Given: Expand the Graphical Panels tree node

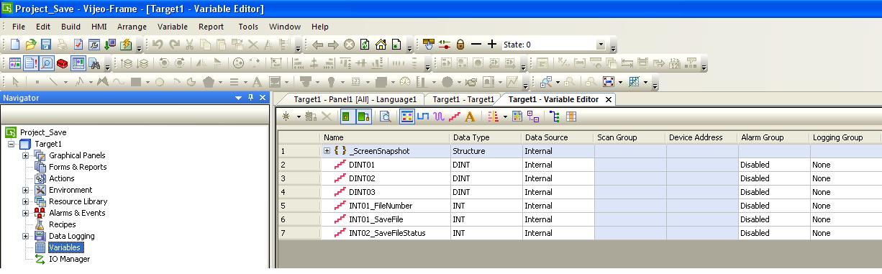Looking at the screenshot, I should (26, 155).
